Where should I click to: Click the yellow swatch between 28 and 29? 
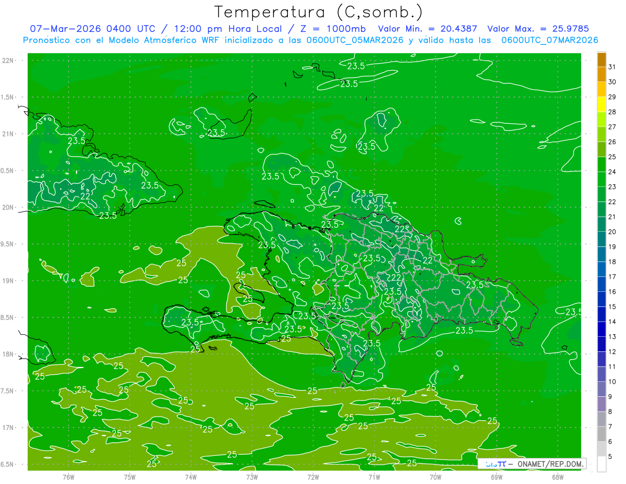[601, 104]
